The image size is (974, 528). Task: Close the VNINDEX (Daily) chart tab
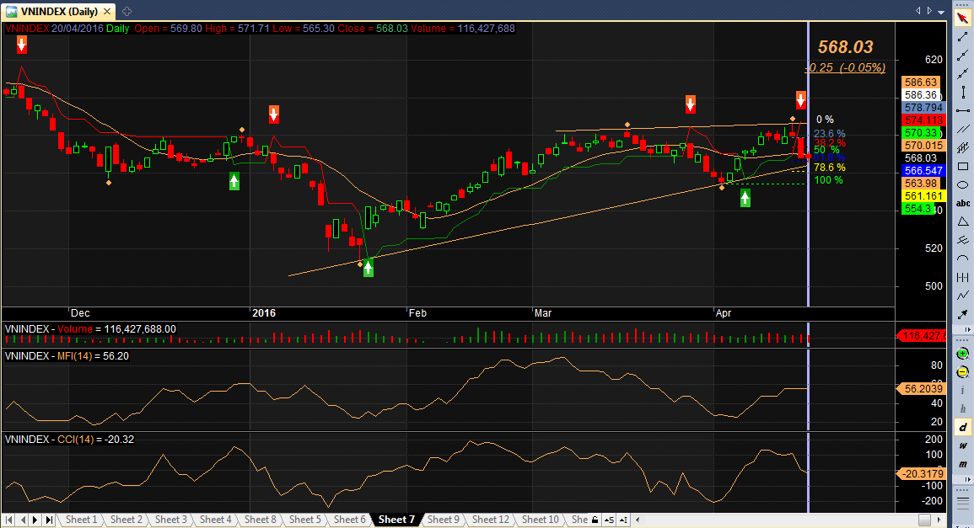pos(107,11)
